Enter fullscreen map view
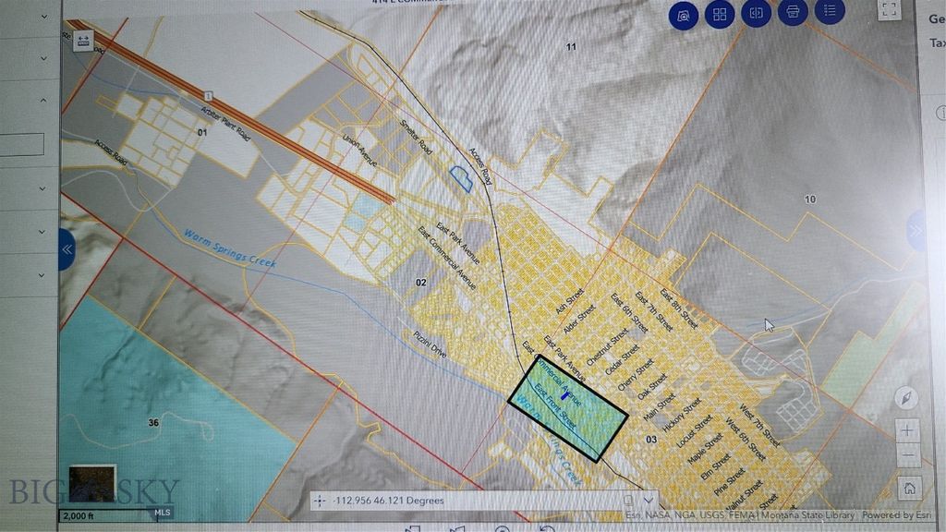The width and height of the screenshot is (946, 532). pyautogui.click(x=889, y=10)
